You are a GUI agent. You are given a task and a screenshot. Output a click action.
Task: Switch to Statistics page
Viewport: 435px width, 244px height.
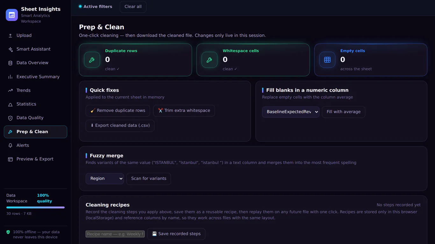(35, 104)
